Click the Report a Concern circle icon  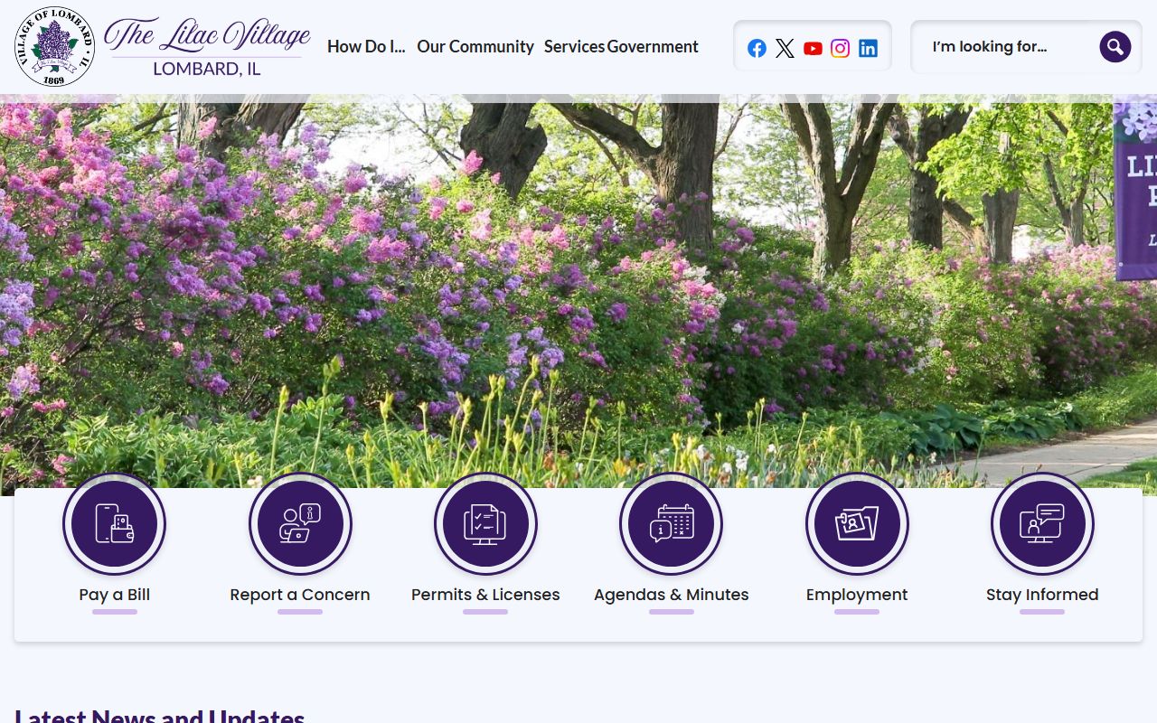[300, 523]
